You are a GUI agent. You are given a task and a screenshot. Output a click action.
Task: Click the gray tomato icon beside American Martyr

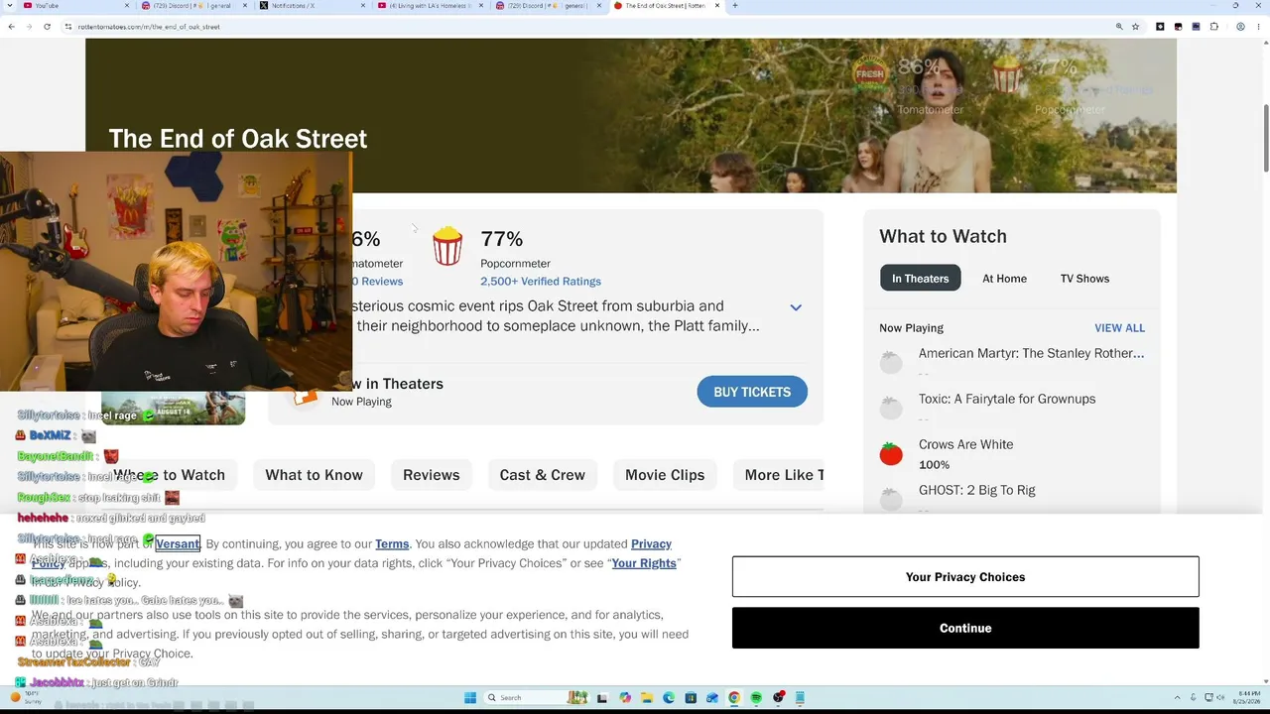[x=891, y=363]
